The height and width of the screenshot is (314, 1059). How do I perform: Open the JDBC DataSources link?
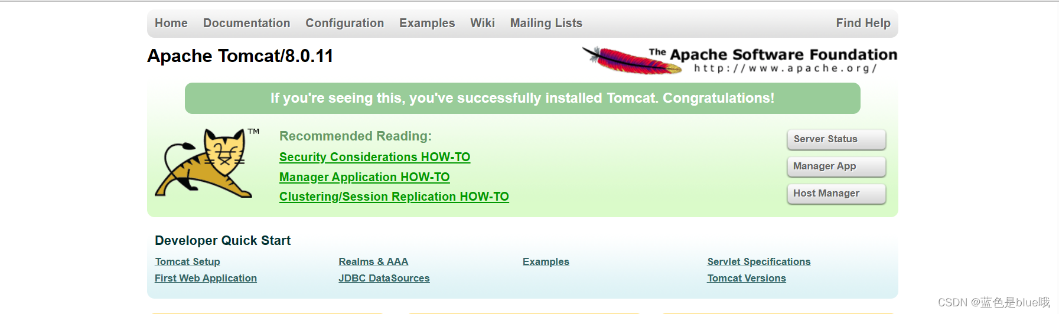[x=384, y=278]
